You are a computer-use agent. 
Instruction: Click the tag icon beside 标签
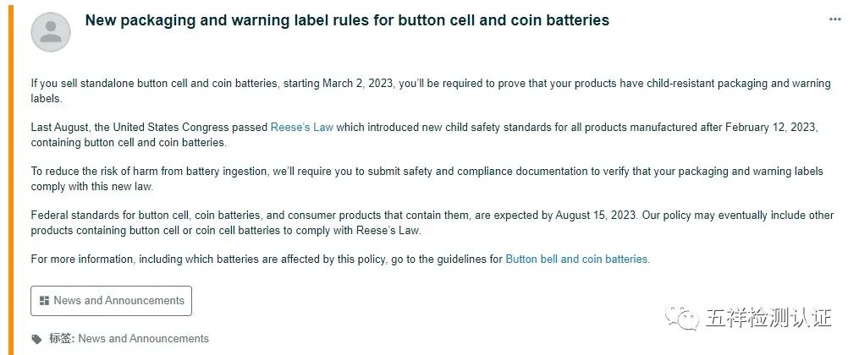pos(36,339)
